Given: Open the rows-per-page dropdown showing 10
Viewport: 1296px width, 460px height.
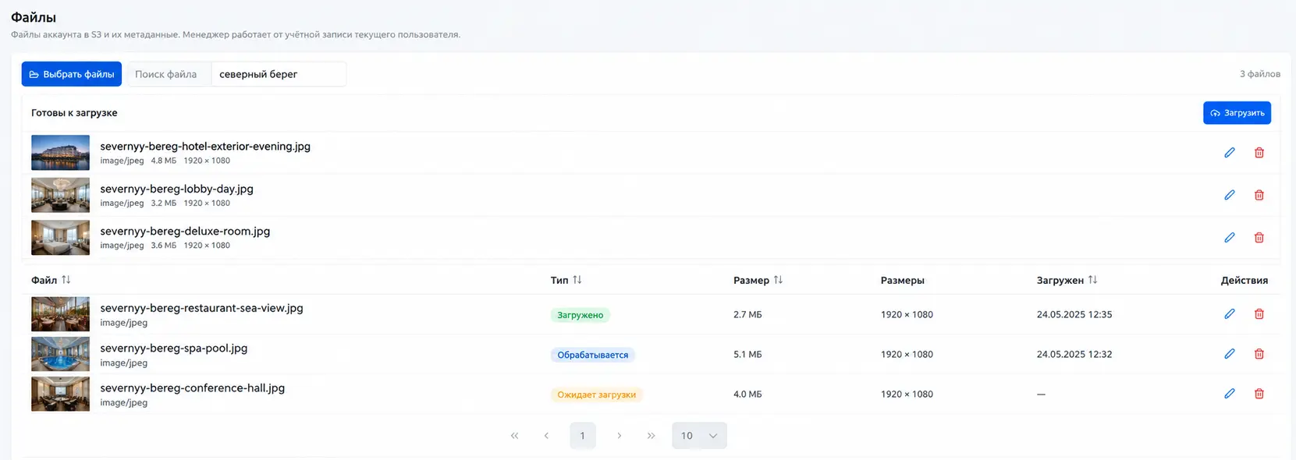Looking at the screenshot, I should 699,436.
